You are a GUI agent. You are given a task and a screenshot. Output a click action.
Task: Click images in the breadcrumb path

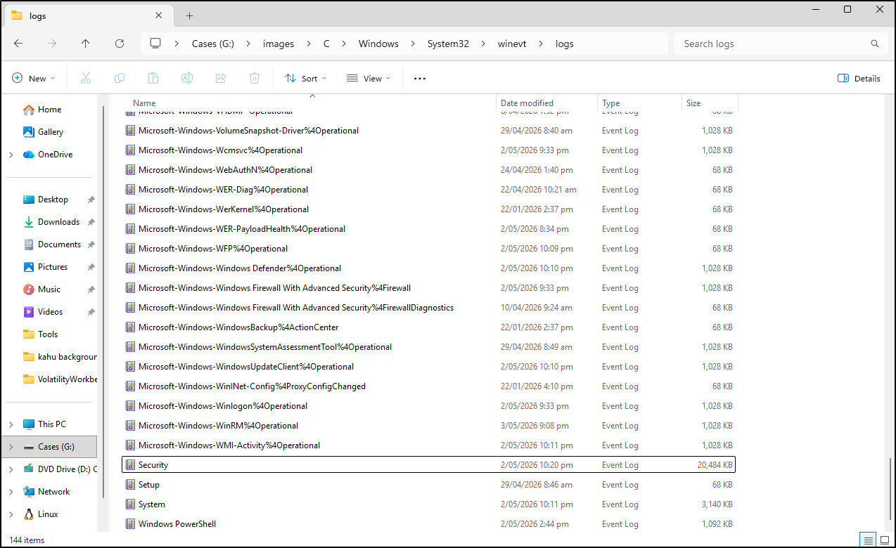click(279, 44)
